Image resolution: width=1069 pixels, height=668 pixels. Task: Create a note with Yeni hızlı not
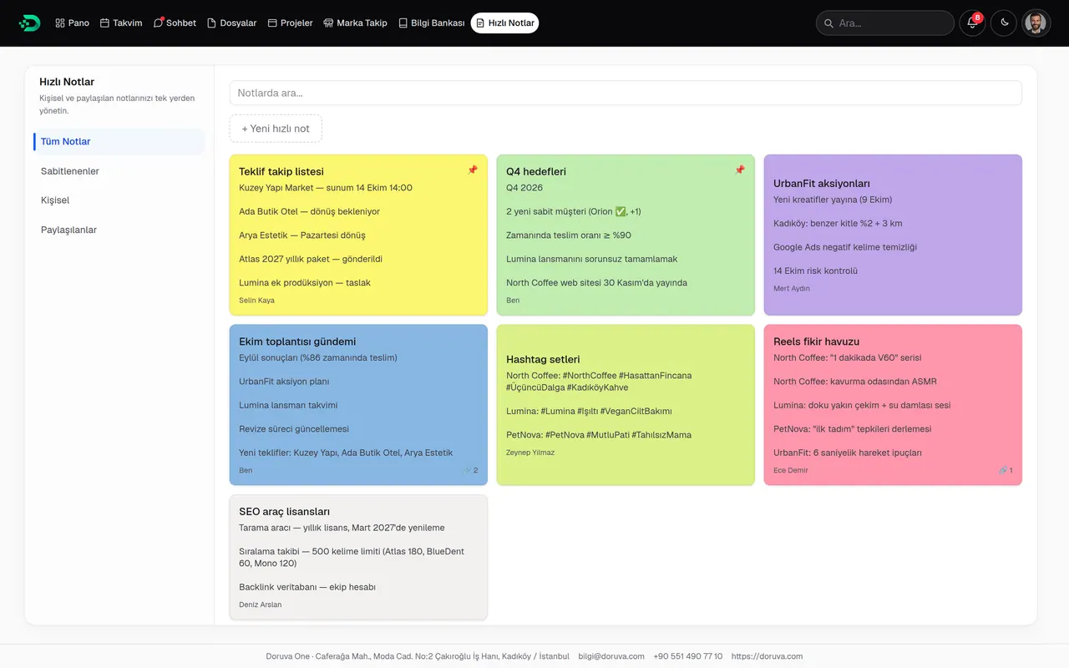pyautogui.click(x=276, y=129)
